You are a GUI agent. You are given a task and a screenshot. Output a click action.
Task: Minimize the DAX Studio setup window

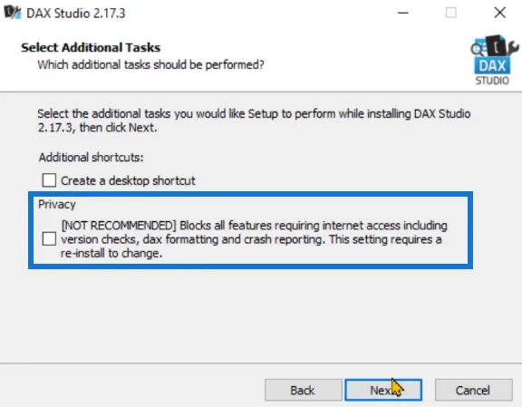[x=402, y=13]
